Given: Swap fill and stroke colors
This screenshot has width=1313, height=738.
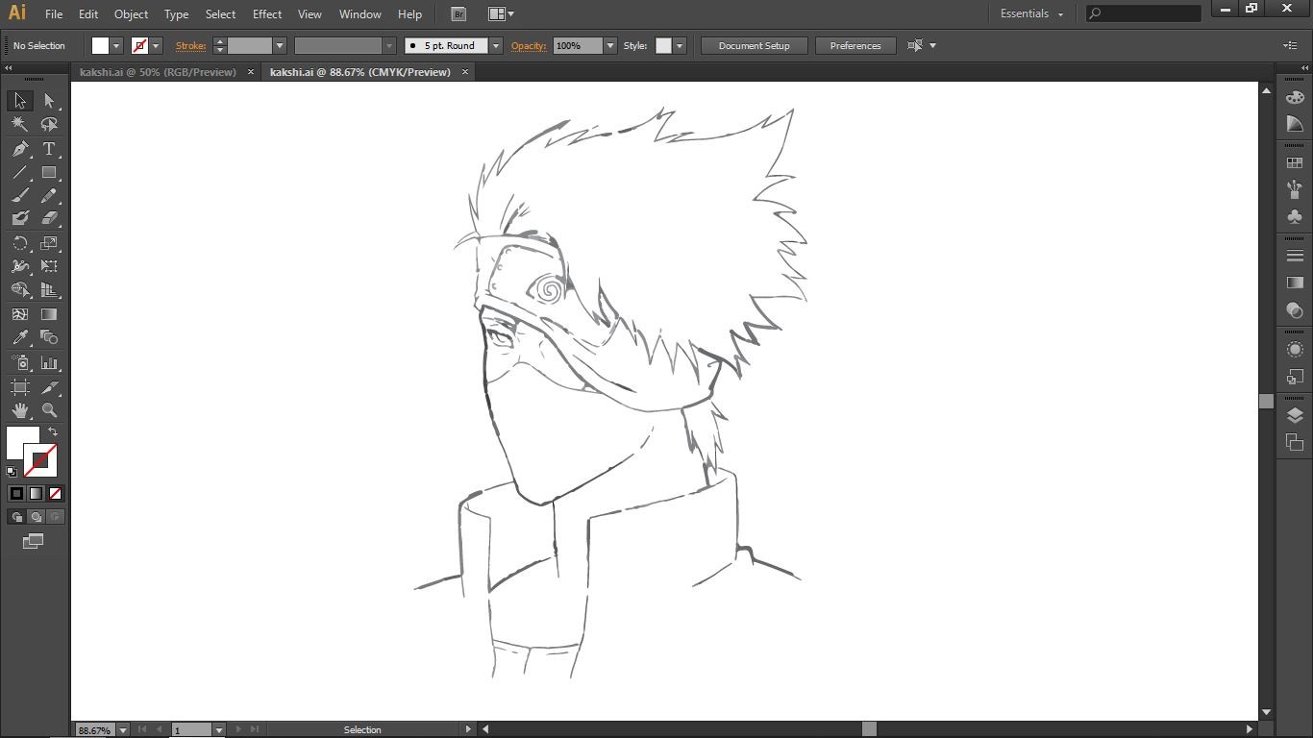Looking at the screenshot, I should [53, 432].
